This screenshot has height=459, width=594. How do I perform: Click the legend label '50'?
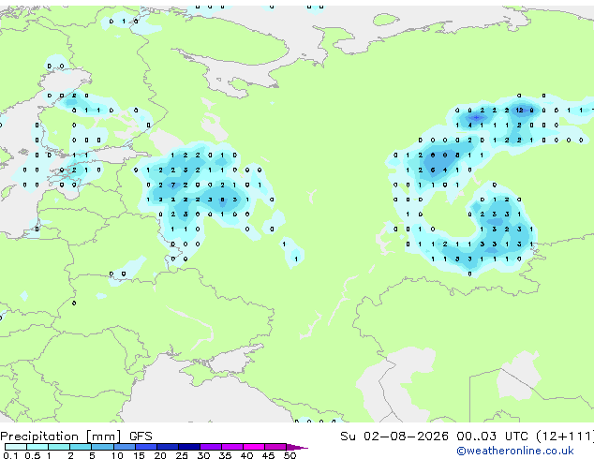(x=290, y=455)
